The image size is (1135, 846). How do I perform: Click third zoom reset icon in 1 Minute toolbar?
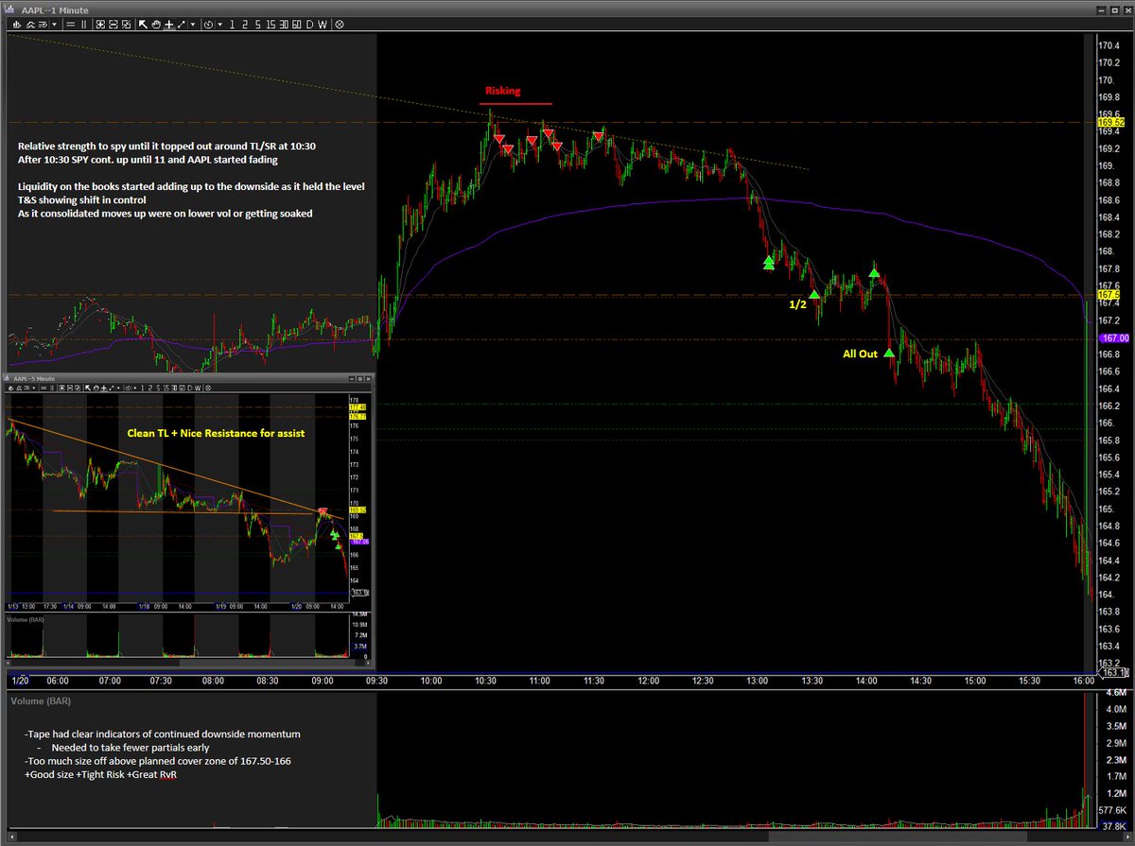click(126, 25)
